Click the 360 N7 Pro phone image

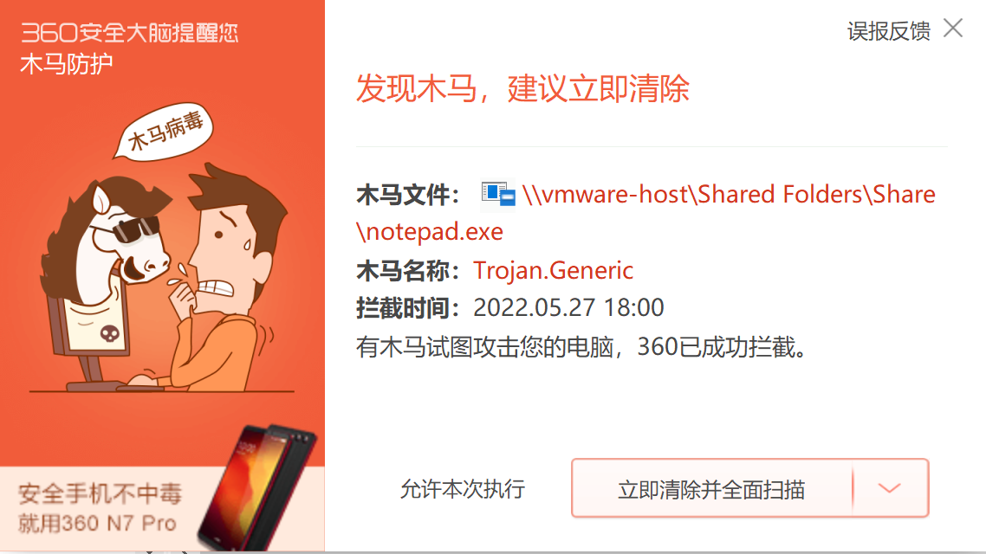[x=258, y=486]
